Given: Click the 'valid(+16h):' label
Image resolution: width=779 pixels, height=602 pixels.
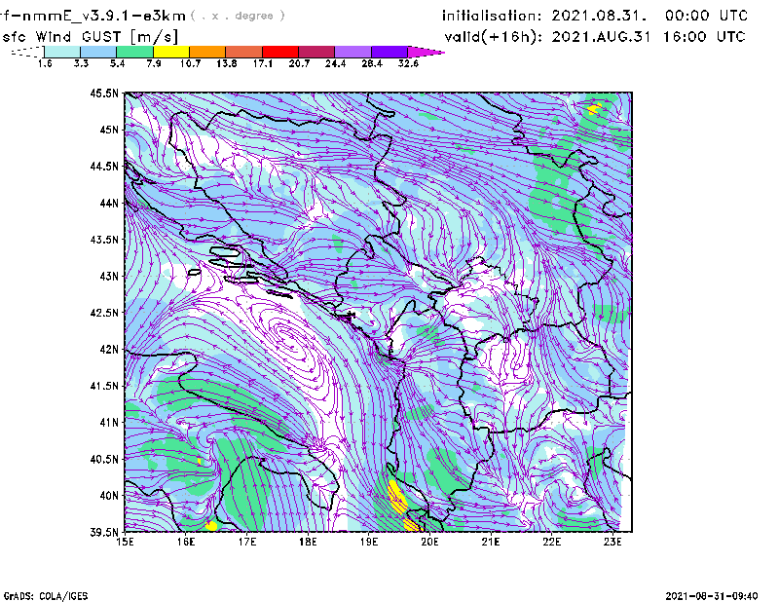Looking at the screenshot, I should click(x=494, y=37).
